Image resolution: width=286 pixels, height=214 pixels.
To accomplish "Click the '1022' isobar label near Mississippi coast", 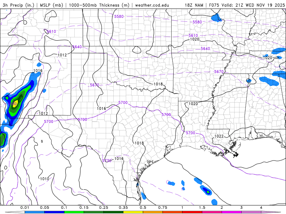I will coord(219,136).
